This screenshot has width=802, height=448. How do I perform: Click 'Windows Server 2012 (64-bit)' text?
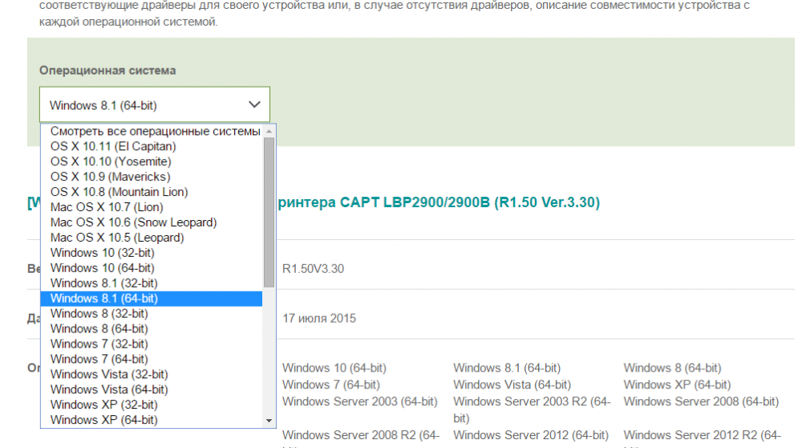click(531, 435)
